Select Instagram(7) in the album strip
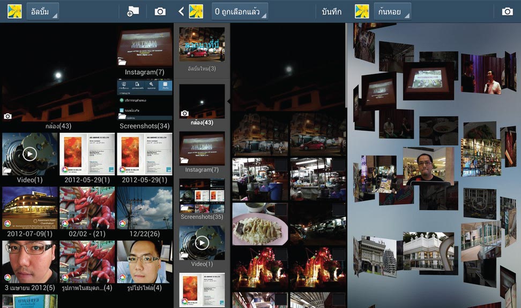 pos(202,152)
